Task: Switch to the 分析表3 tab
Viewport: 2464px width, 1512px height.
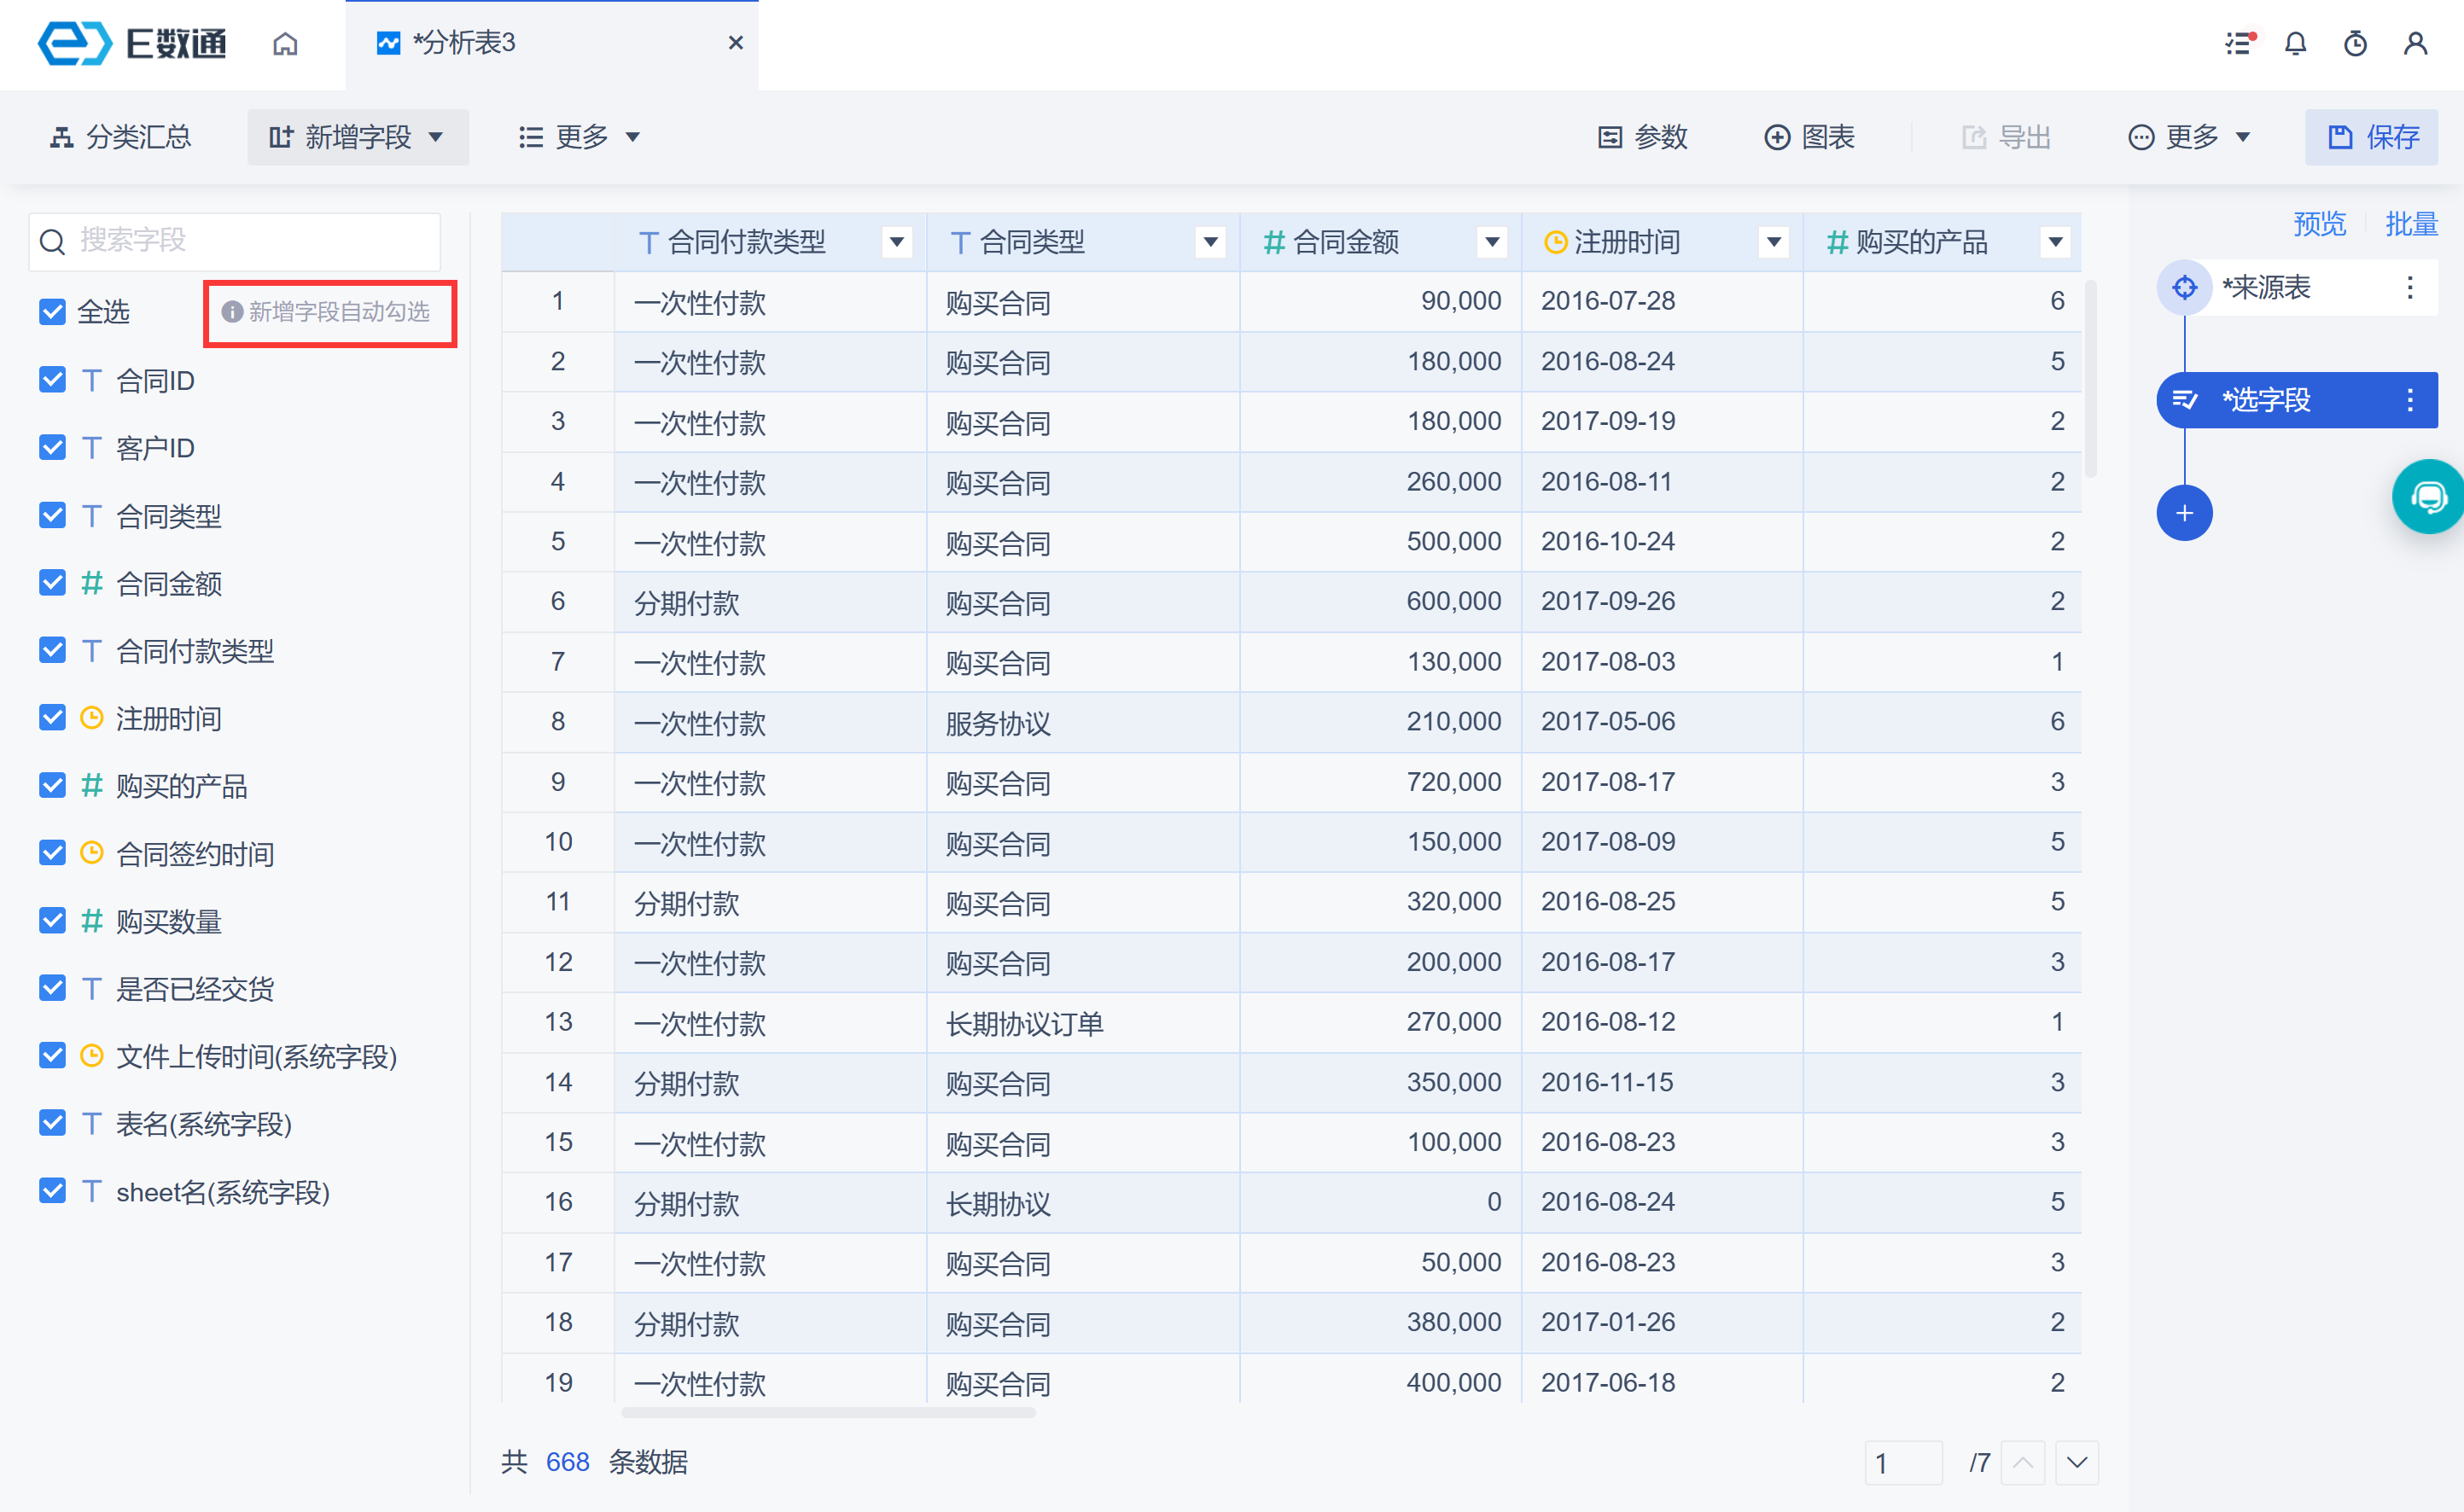Action: tap(465, 43)
